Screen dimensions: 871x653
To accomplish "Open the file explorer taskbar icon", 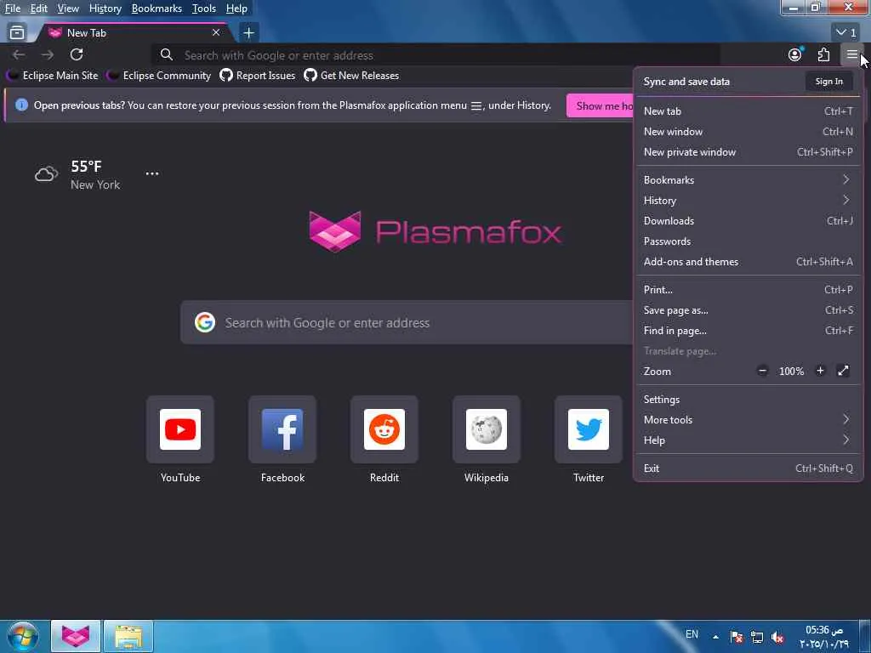I will click(128, 636).
